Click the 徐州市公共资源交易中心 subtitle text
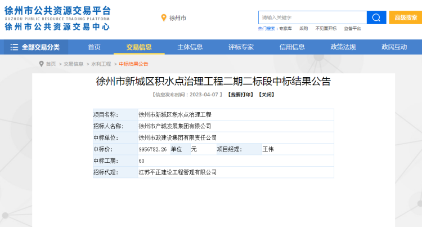 point(57,26)
